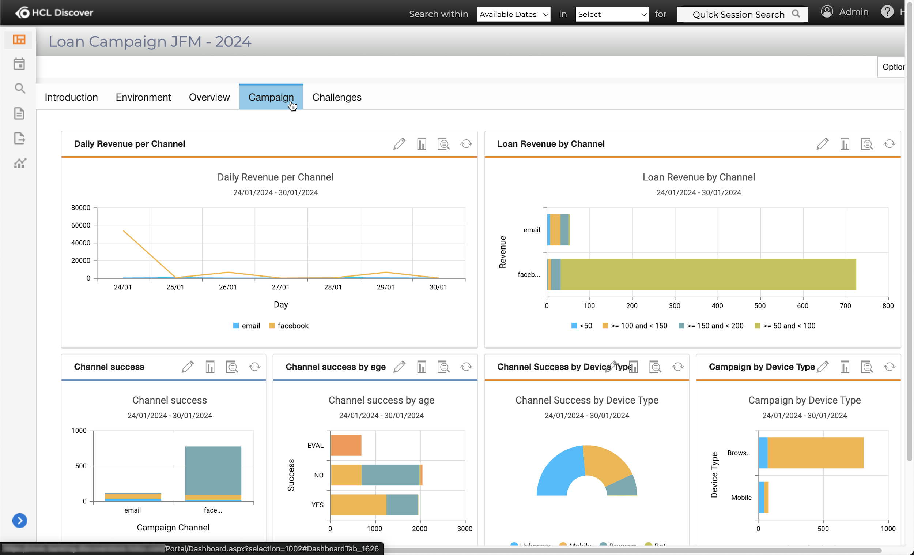Click the help question mark icon
Image resolution: width=914 pixels, height=555 pixels.
point(887,12)
